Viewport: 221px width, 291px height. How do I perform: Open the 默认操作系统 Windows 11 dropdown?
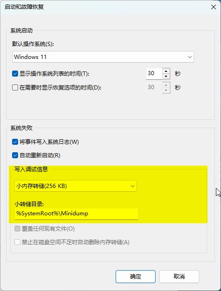point(103,57)
